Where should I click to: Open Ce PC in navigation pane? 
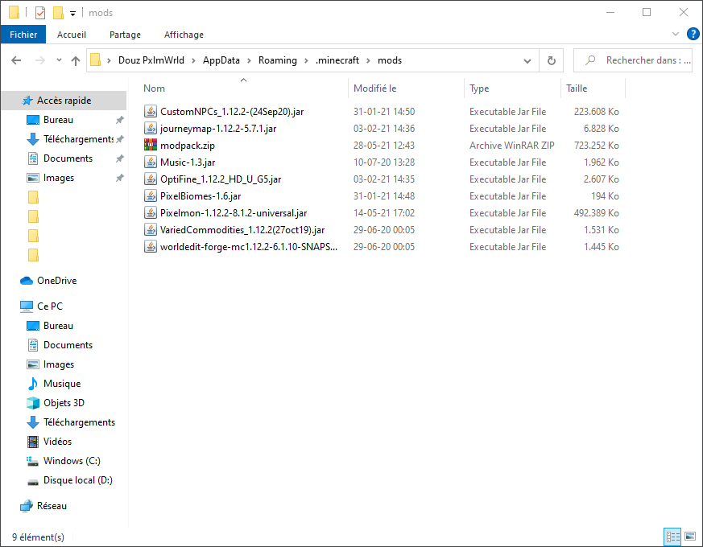[x=41, y=306]
